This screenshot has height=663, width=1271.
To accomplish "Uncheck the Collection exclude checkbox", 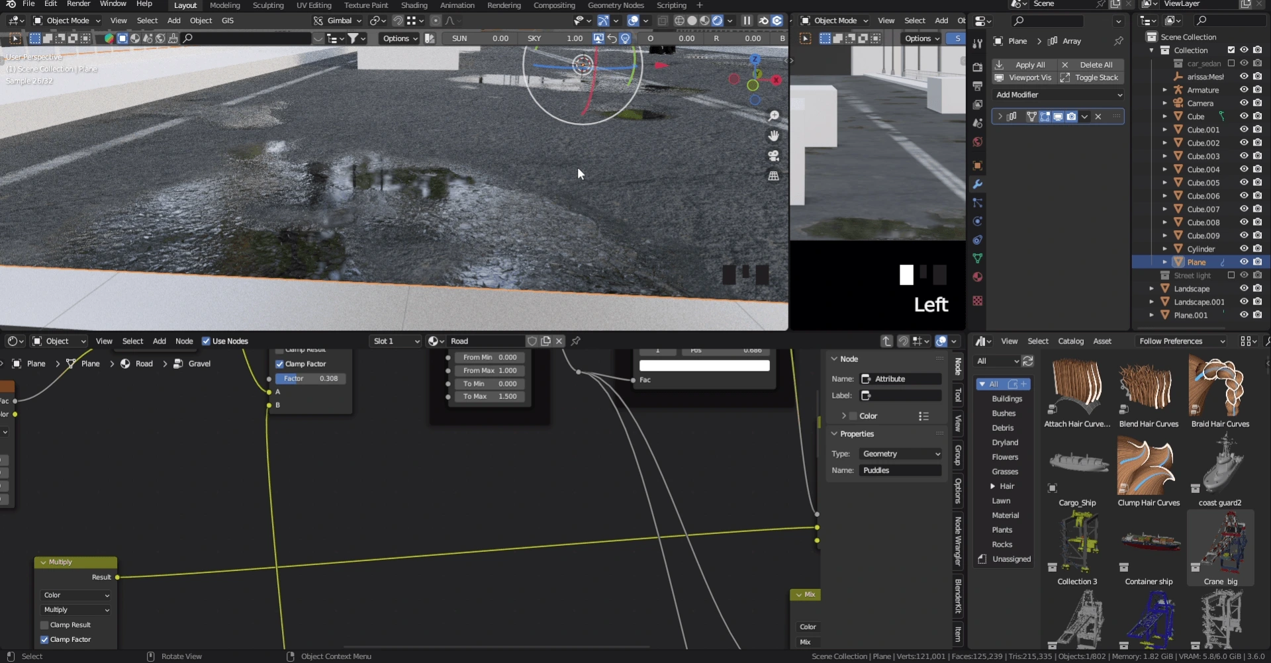I will point(1231,50).
